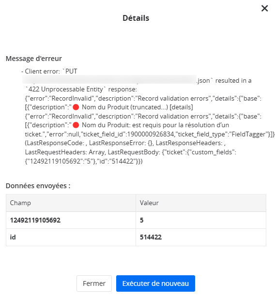Click the ticket_field_id 1900000926834 value
The width and height of the screenshot is (275, 298).
(x=151, y=134)
